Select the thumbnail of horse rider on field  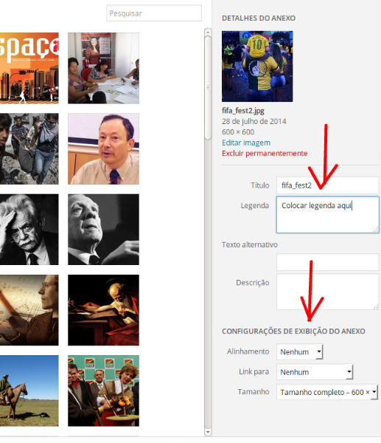[29, 391]
